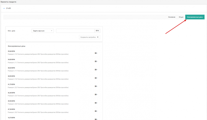The image size is (207, 120).
Task: Select description line with Разворот 11
Action: click(x=38, y=63)
